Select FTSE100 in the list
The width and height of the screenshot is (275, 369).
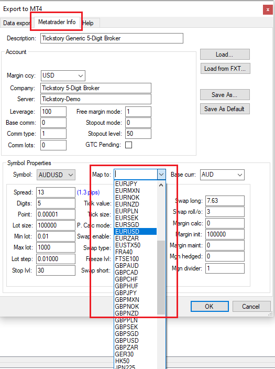pos(136,259)
